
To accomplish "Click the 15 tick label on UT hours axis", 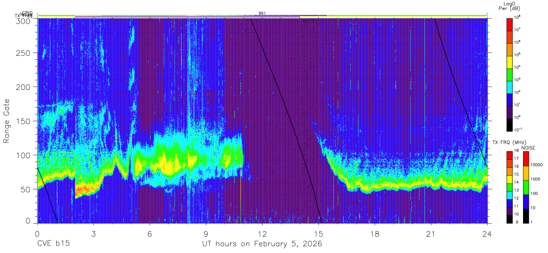I will pyautogui.click(x=318, y=233).
